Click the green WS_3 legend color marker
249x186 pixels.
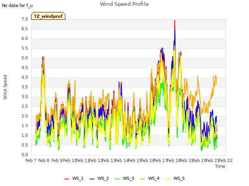click(117, 179)
